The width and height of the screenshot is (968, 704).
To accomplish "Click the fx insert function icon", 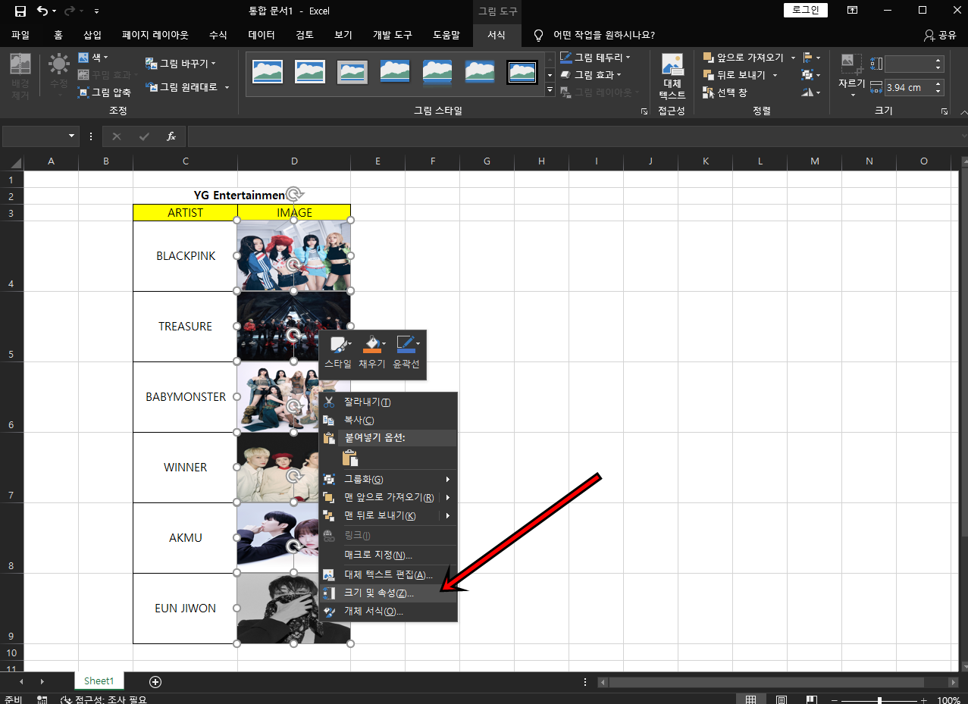I will (x=171, y=136).
